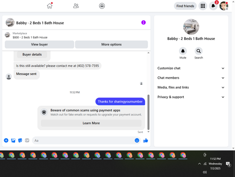This screenshot has width=235, height=177.
Task: Show hidden system tray icons chevron
Action: point(199,164)
